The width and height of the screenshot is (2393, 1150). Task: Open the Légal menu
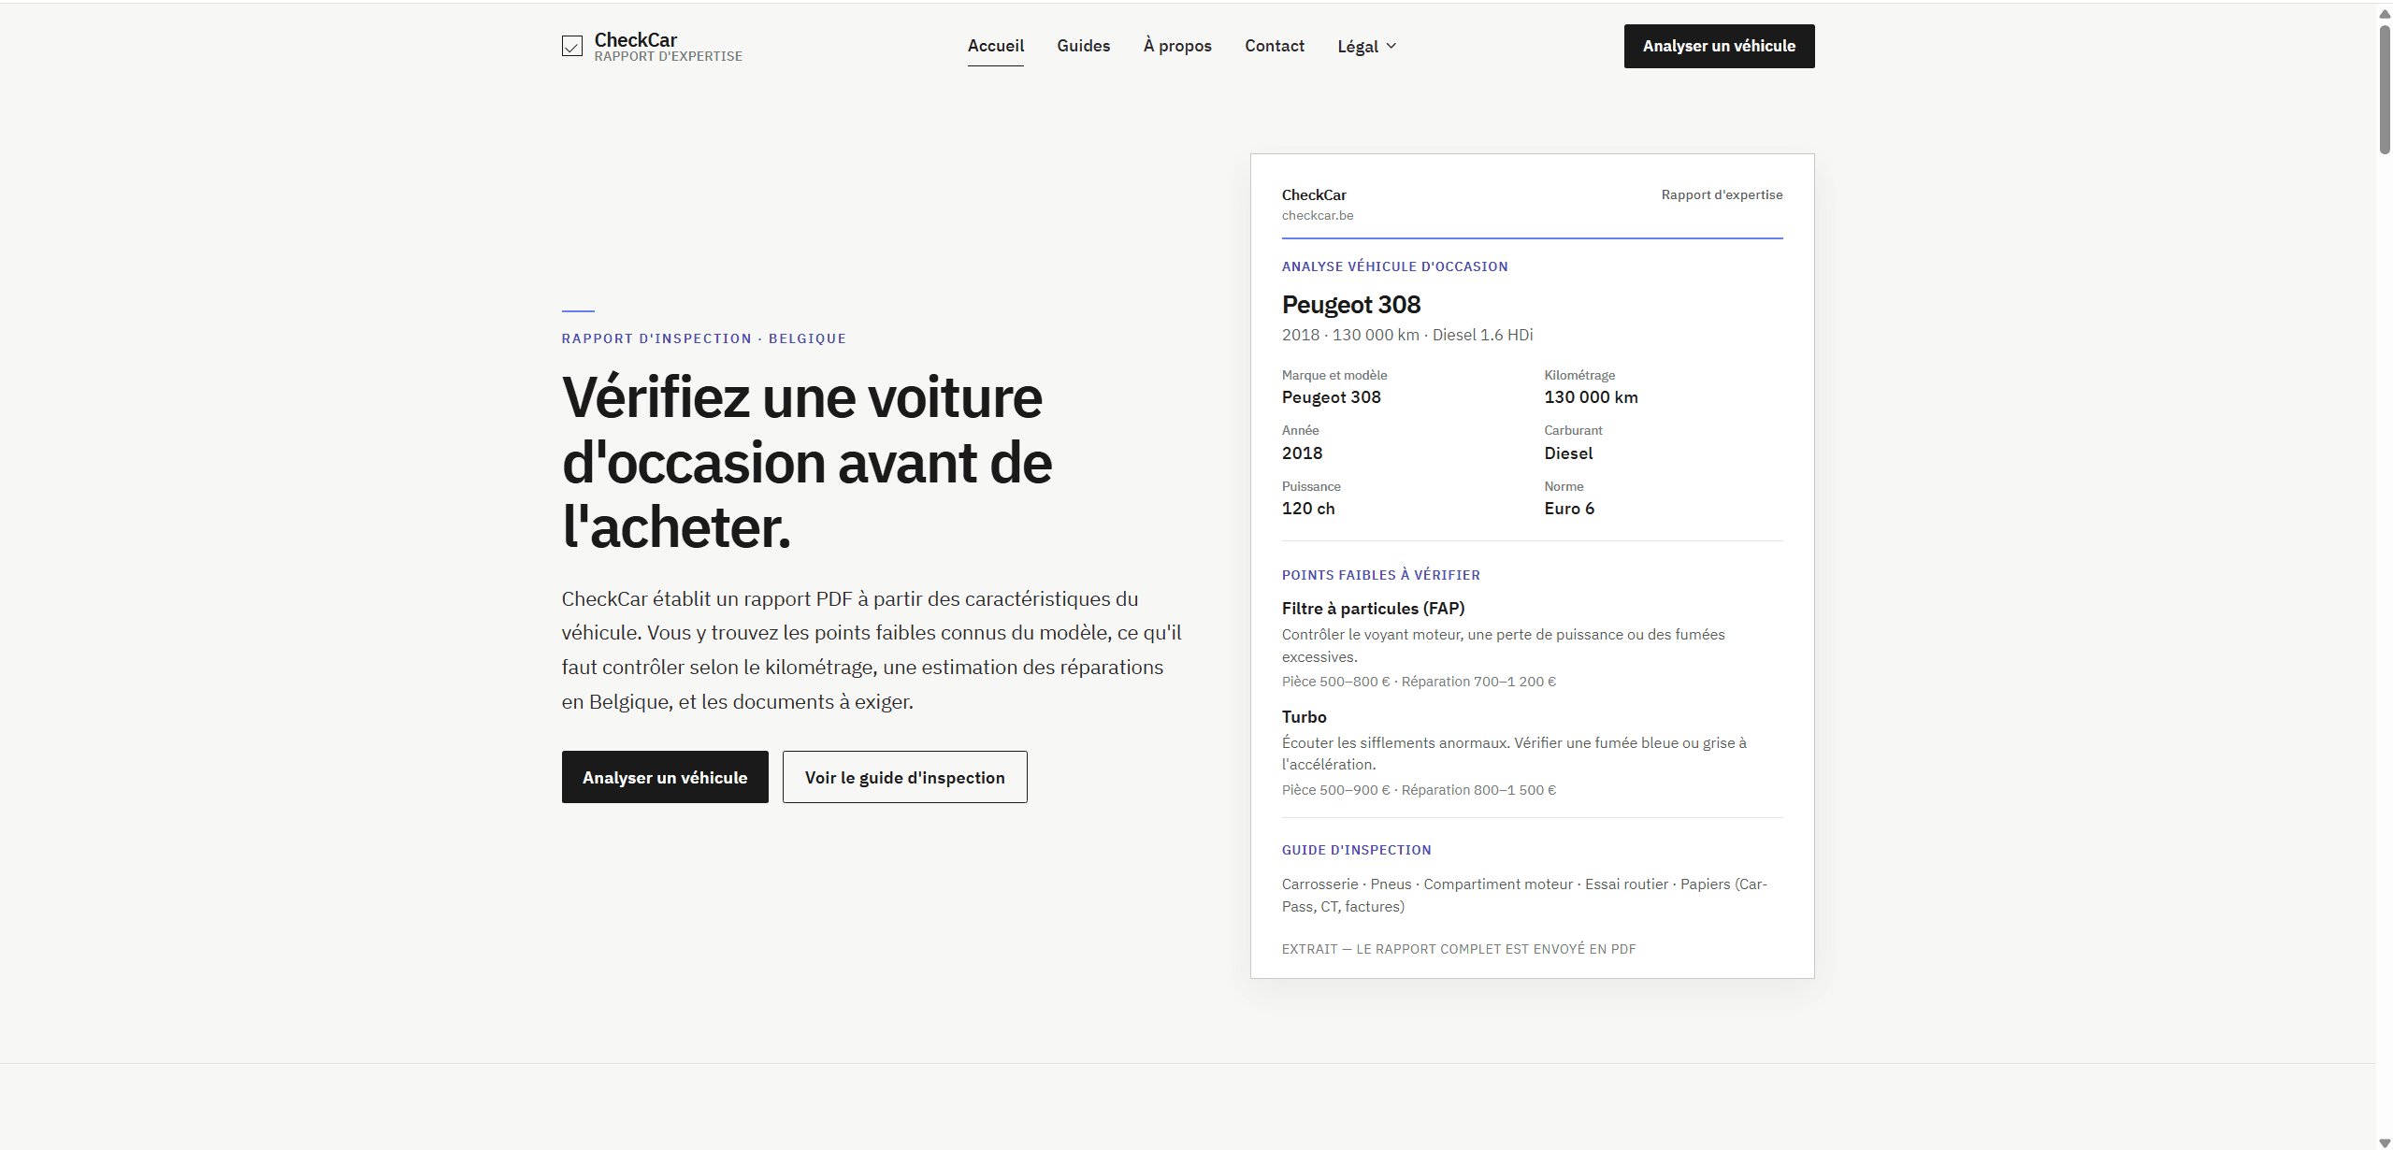click(x=1366, y=46)
